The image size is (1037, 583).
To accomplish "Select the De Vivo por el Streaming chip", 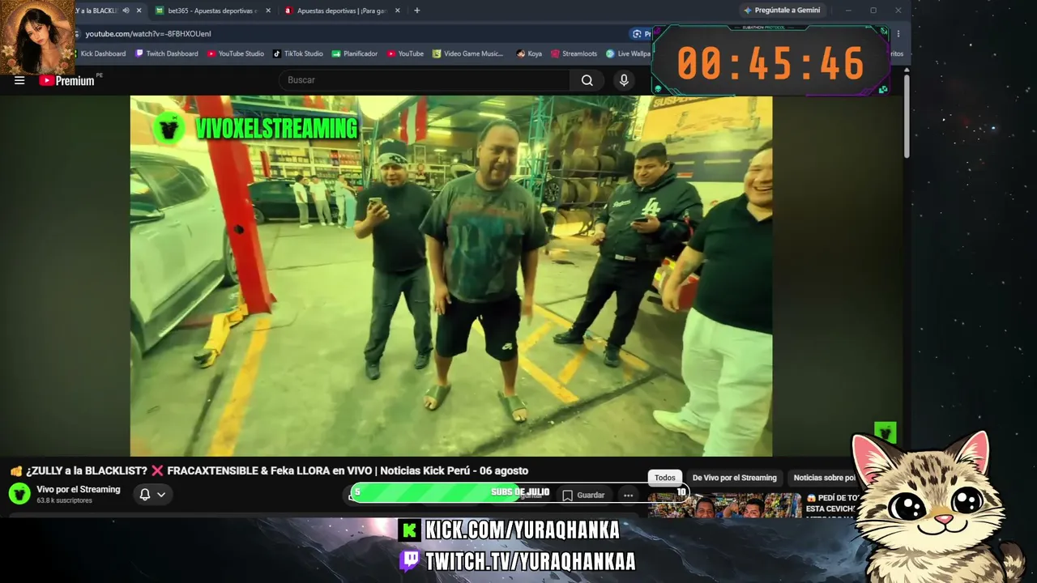I will 735,478.
